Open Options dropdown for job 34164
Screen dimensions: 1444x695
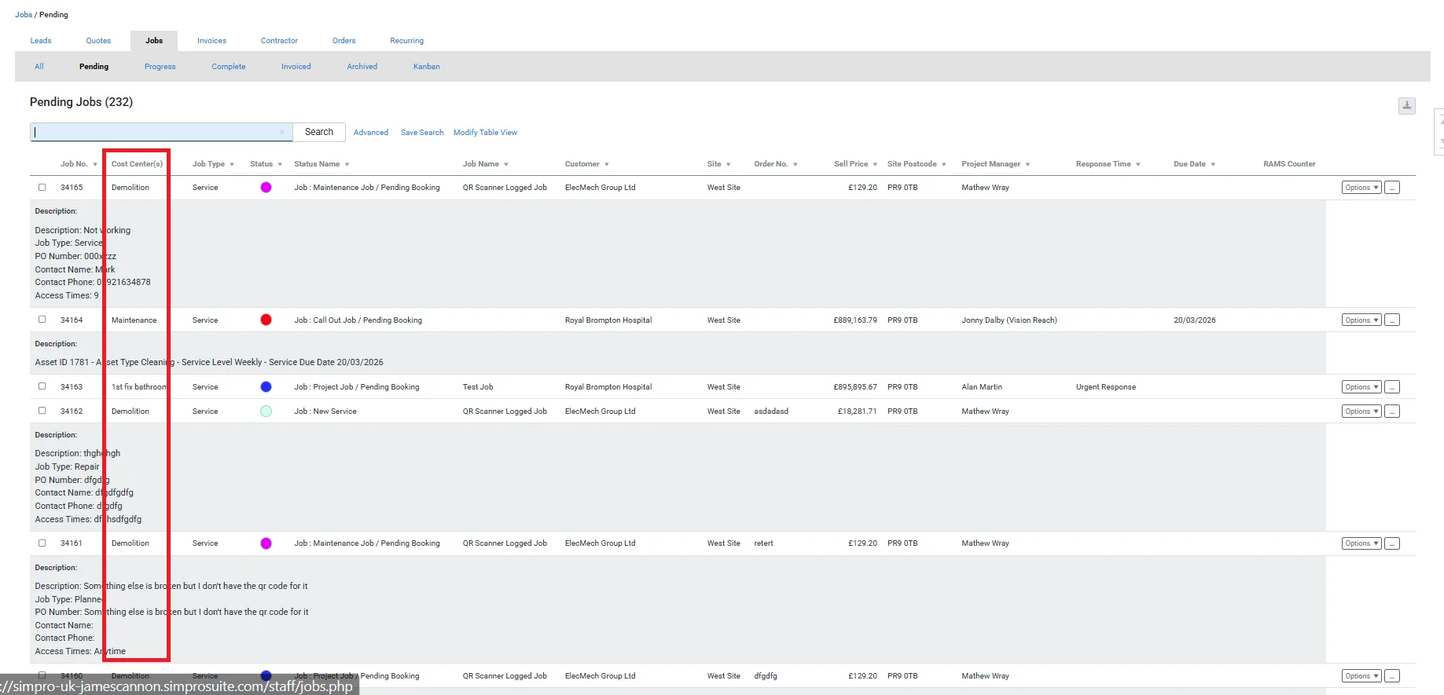1361,320
